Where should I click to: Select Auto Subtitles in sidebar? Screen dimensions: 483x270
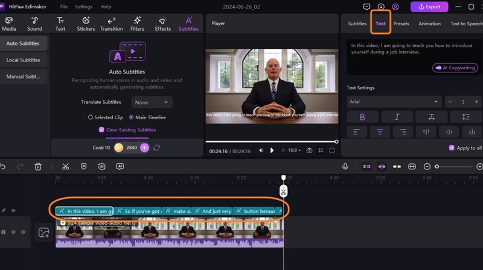pos(24,43)
